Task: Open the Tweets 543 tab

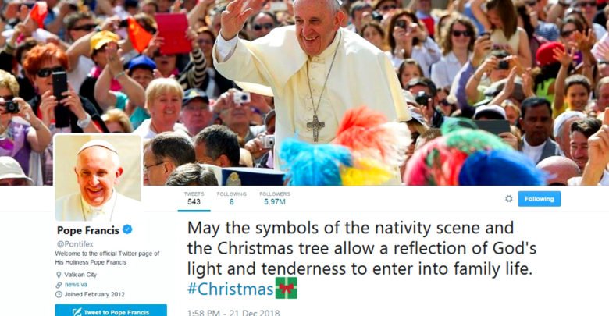Action: pyautogui.click(x=194, y=198)
